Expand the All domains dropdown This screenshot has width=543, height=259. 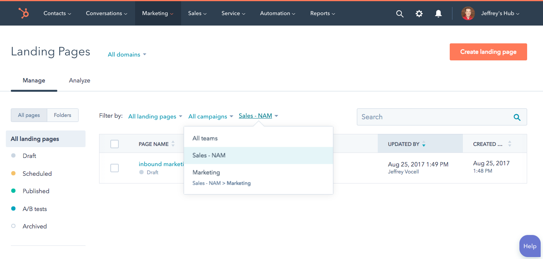point(127,55)
